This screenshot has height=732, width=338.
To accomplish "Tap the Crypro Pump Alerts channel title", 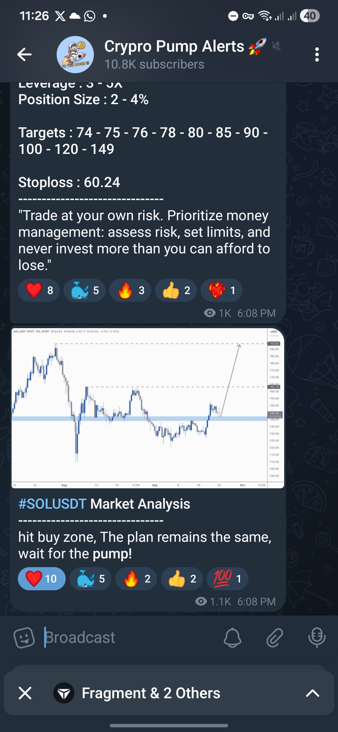I will pyautogui.click(x=174, y=46).
